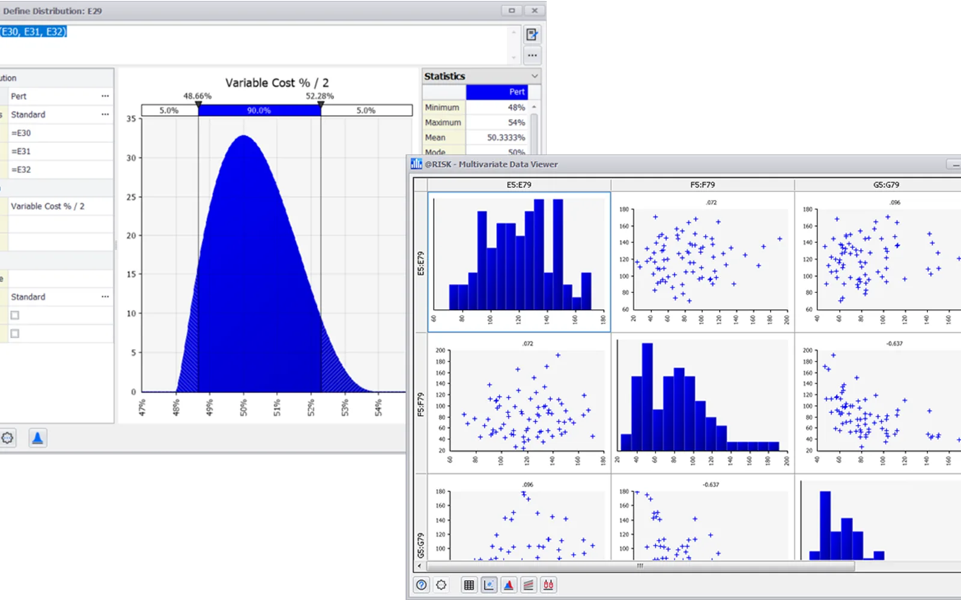Open ellipsis in Standard row above =E30
This screenshot has width=961, height=600.
click(105, 115)
